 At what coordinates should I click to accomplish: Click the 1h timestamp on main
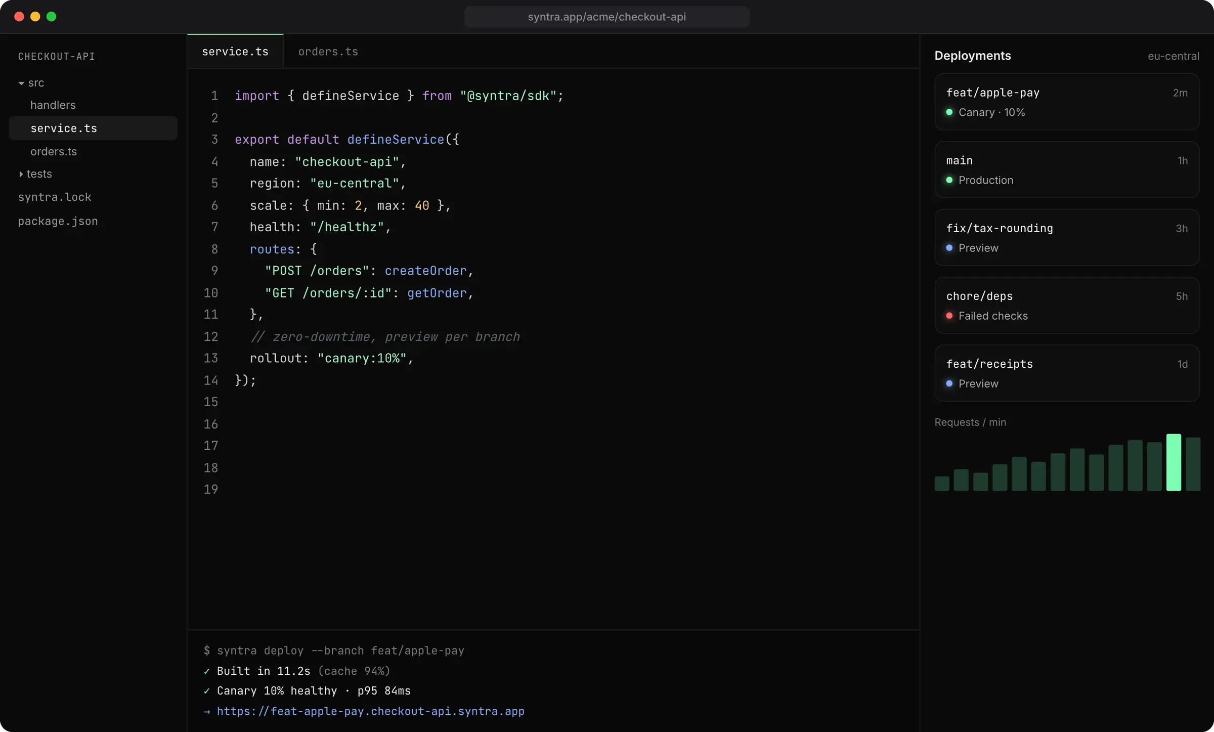point(1183,161)
